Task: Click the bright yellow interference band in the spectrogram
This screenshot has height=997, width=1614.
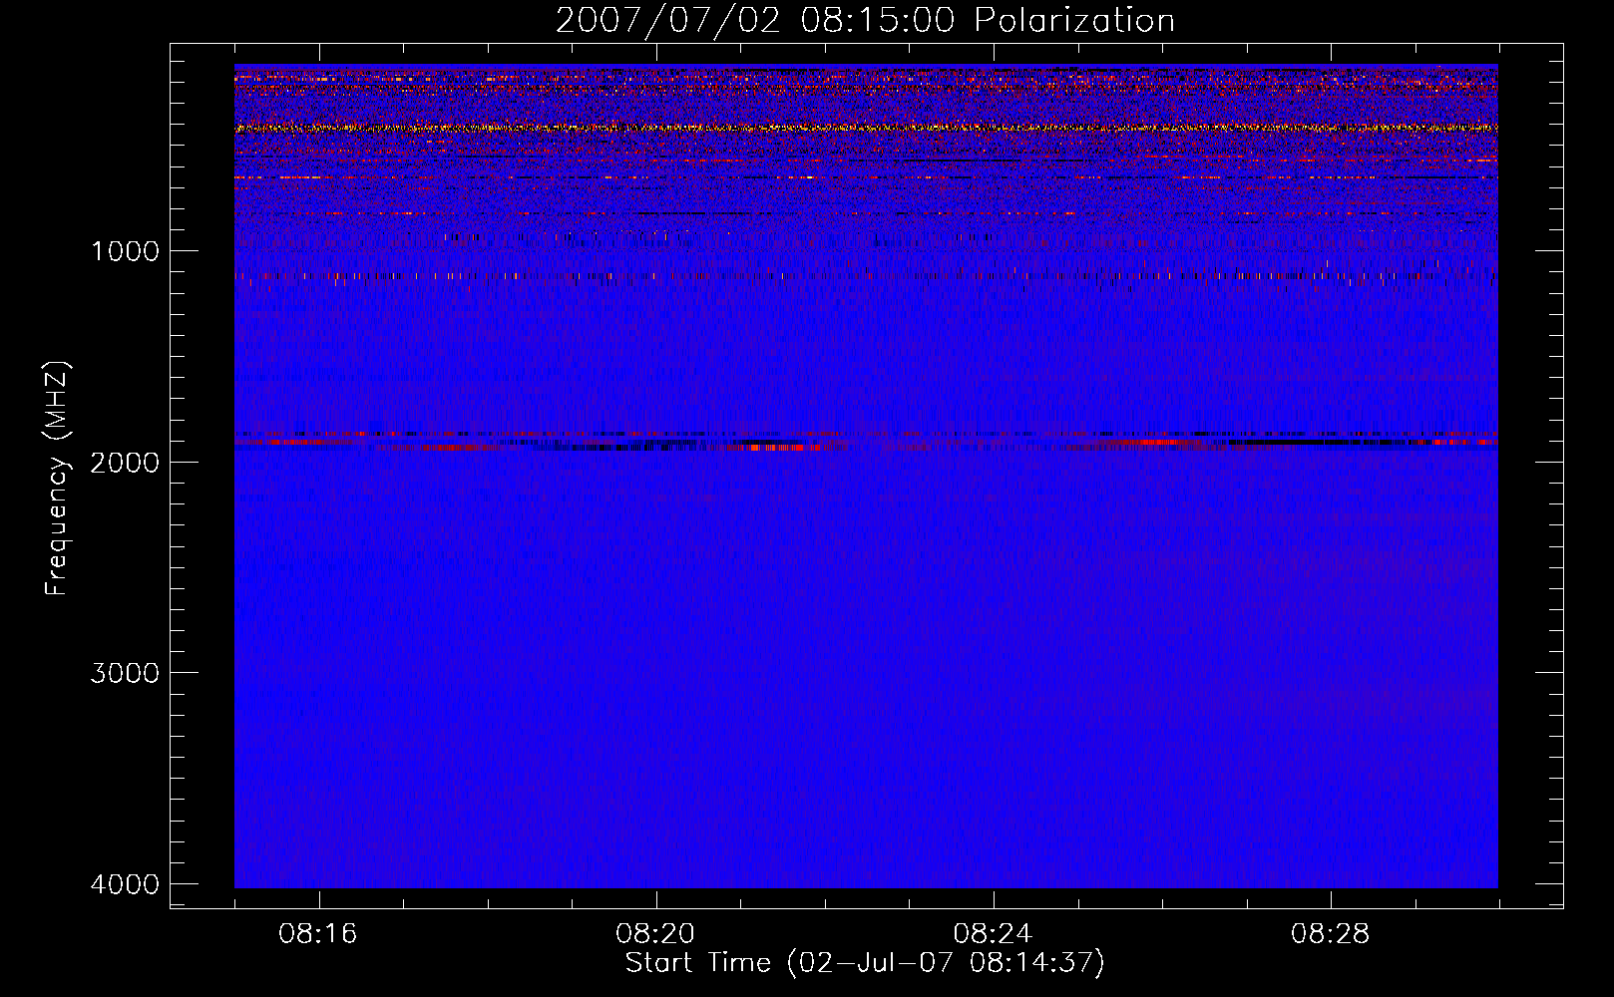Action: [866, 128]
